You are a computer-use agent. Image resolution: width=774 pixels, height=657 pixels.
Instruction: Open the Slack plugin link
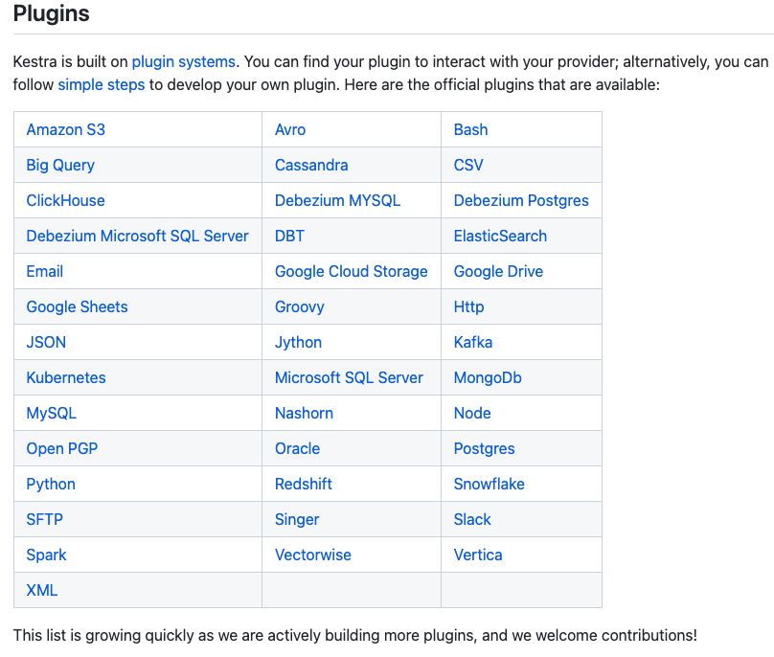472,520
